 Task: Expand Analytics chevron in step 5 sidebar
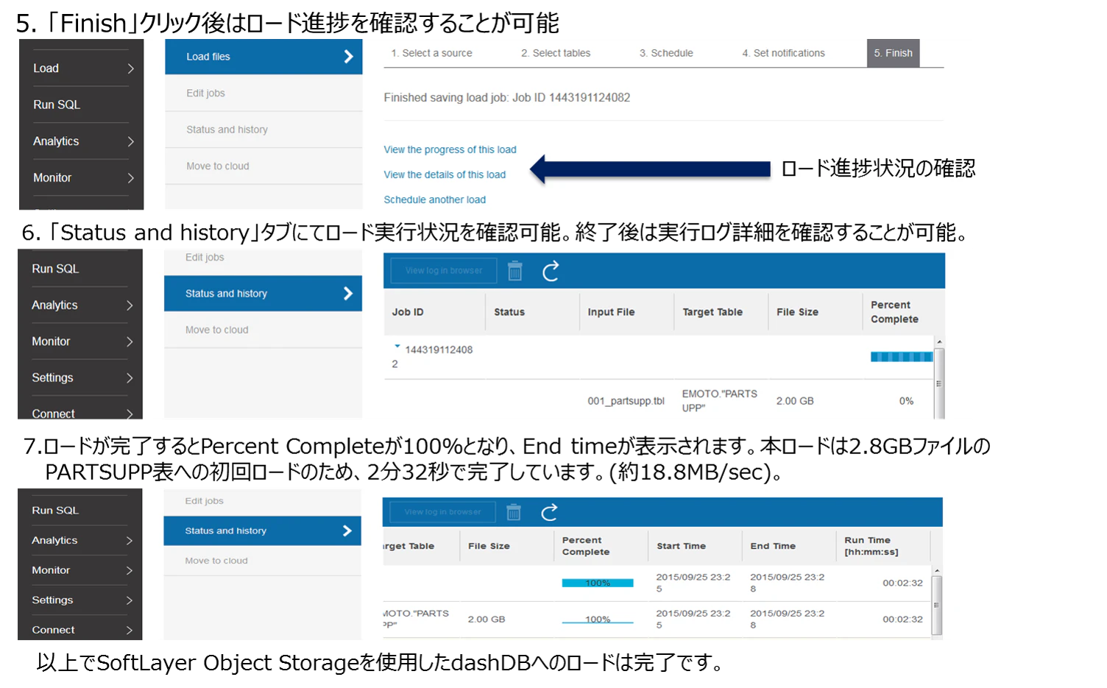(x=130, y=141)
